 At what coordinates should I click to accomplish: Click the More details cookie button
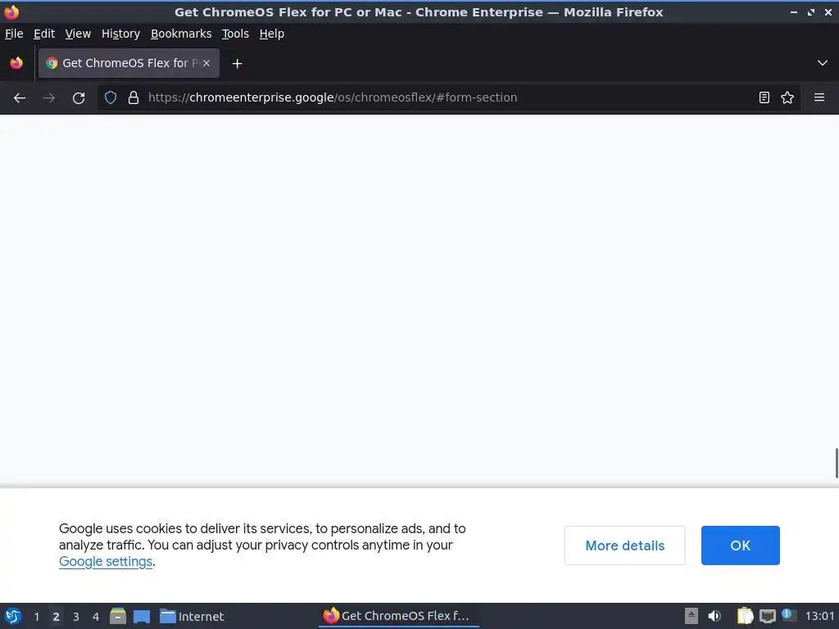pos(624,545)
